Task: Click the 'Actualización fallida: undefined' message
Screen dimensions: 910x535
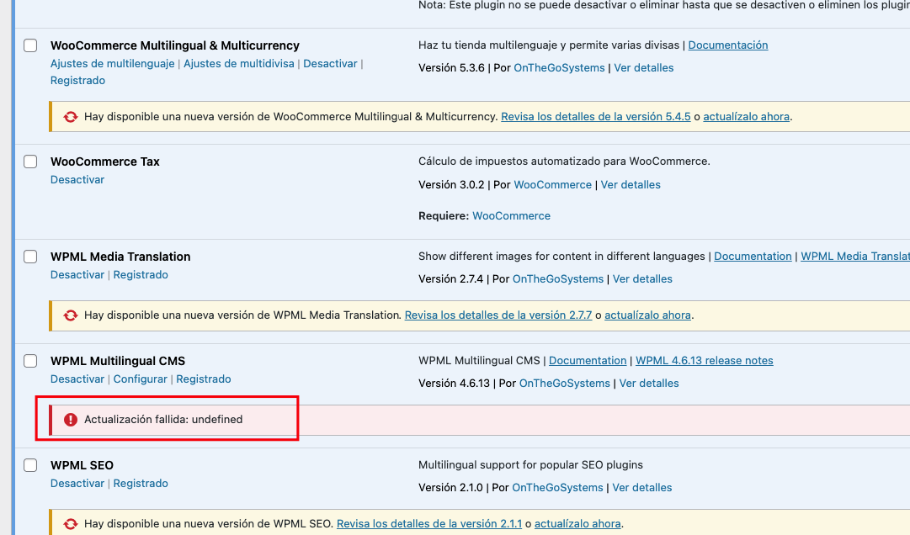Action: pyautogui.click(x=163, y=420)
